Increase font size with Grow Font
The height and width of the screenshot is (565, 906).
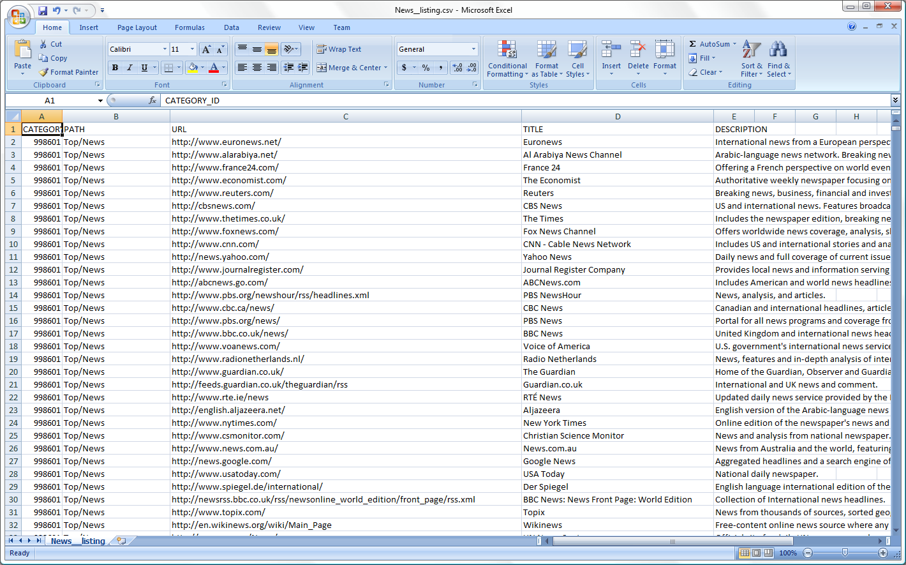click(x=206, y=49)
